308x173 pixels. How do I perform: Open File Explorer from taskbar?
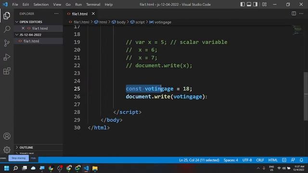point(95,168)
